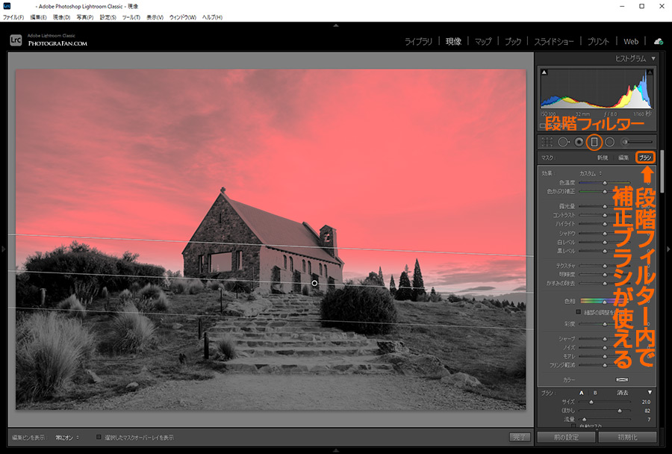Screen dimensions: 672x454
Task: Collapse the right panel with side arrow
Action: click(x=668, y=249)
